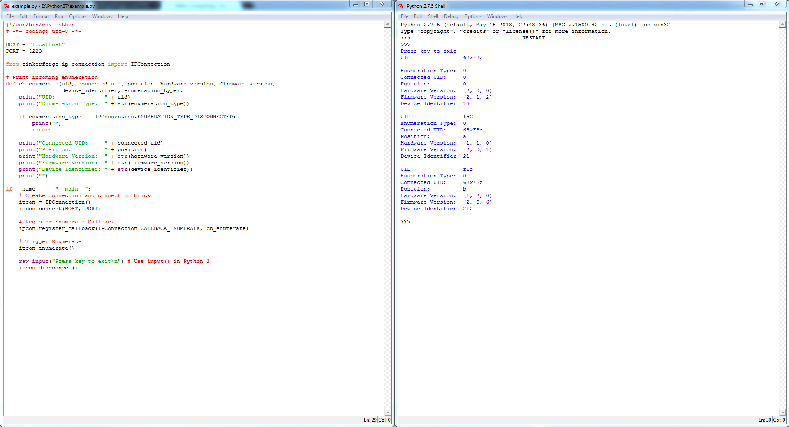Click the editor's Ln 29 status indicator

click(x=370, y=420)
